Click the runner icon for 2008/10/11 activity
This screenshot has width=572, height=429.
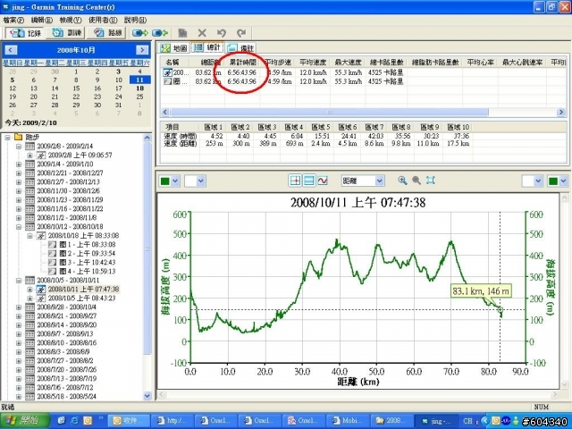[x=41, y=290]
